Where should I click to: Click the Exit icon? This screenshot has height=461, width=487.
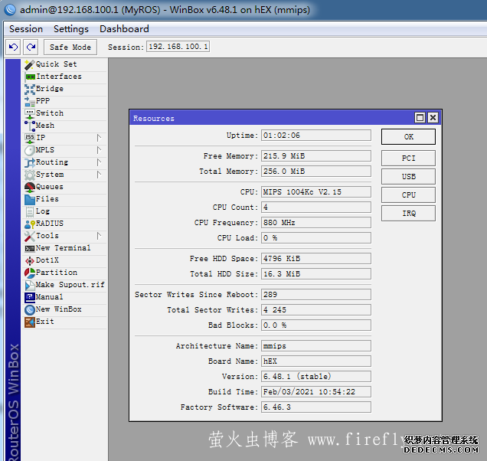30,322
